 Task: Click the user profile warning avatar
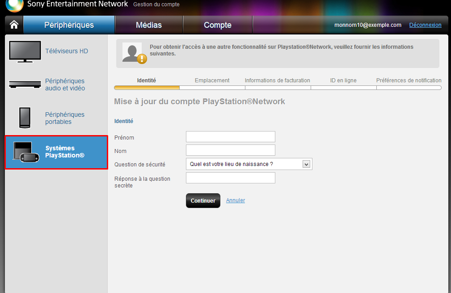[135, 53]
